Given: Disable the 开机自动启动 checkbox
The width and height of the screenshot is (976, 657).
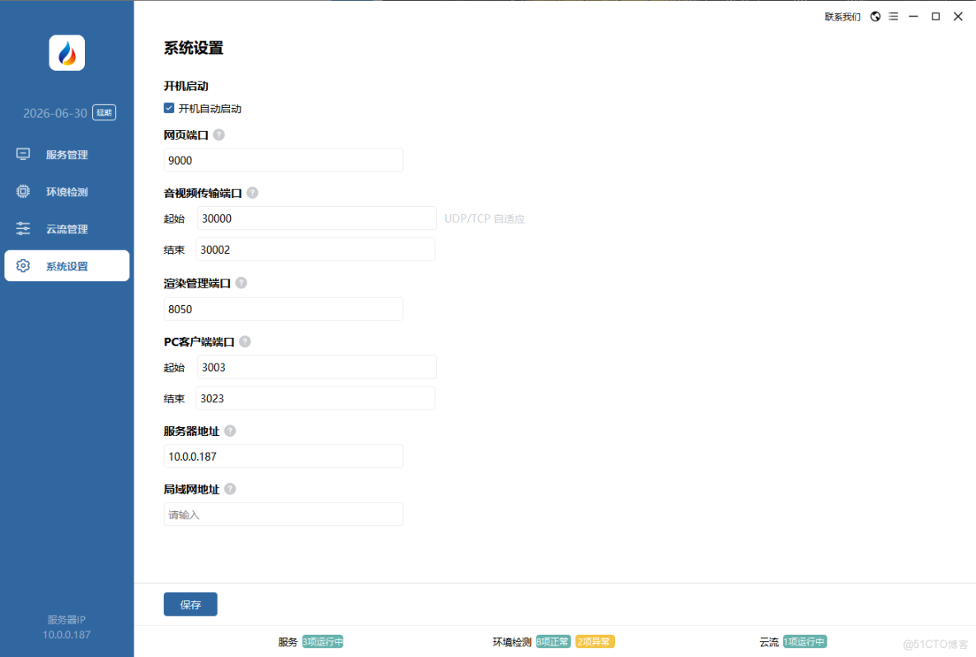Looking at the screenshot, I should 168,108.
